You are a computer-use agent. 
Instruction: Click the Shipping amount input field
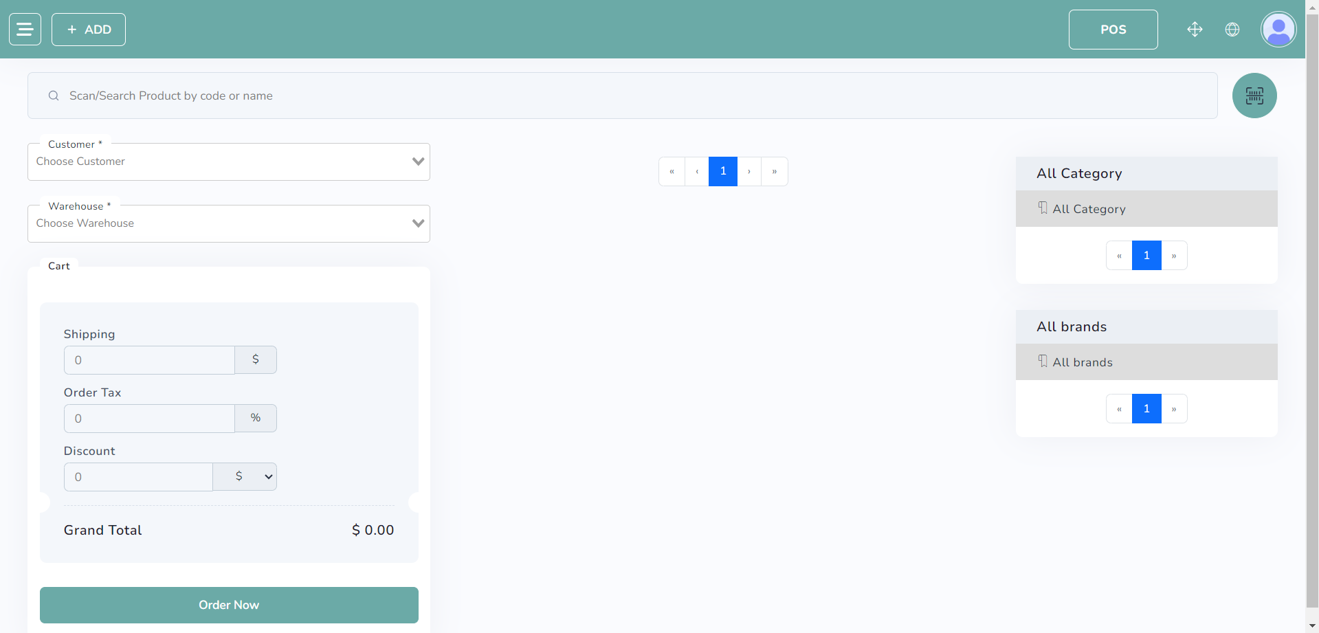(x=149, y=359)
